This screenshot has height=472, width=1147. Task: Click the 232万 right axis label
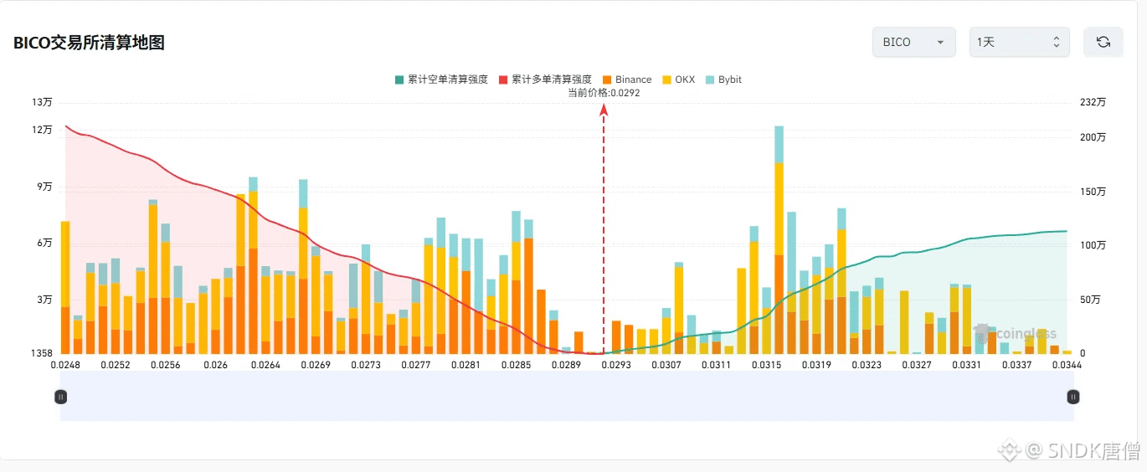[x=1093, y=102]
